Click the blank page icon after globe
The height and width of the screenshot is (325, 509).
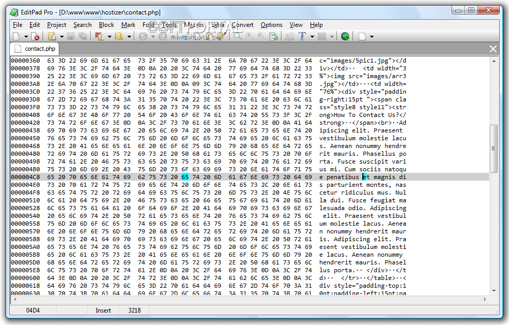[362, 36]
